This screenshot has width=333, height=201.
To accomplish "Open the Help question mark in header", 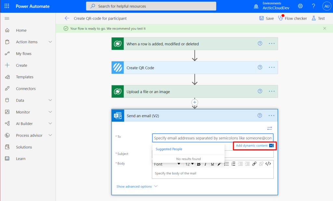I will point(313,6).
